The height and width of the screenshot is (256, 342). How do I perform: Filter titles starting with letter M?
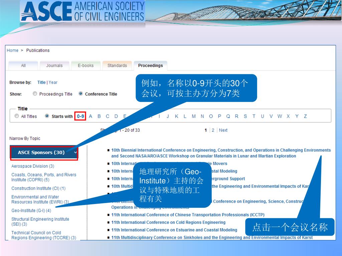pos(194,116)
